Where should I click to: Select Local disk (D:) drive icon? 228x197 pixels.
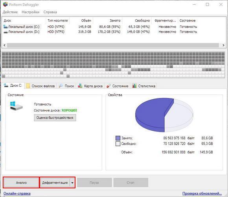[6, 32]
